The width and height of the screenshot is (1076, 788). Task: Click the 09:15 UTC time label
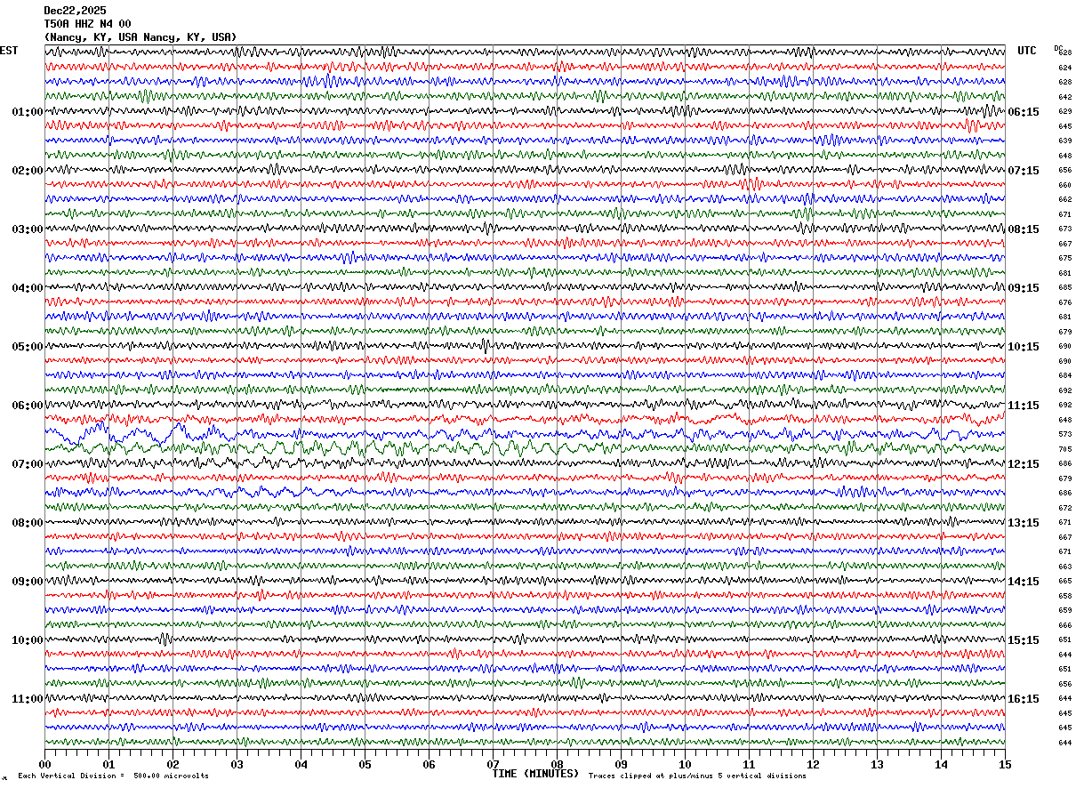pyautogui.click(x=1024, y=288)
